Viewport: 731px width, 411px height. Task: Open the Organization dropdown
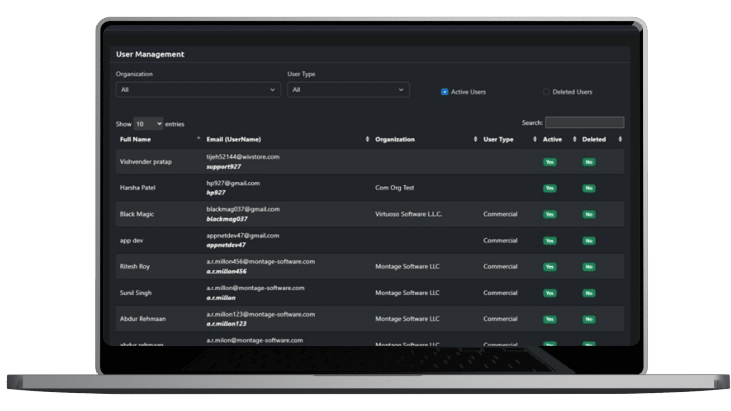pos(198,90)
